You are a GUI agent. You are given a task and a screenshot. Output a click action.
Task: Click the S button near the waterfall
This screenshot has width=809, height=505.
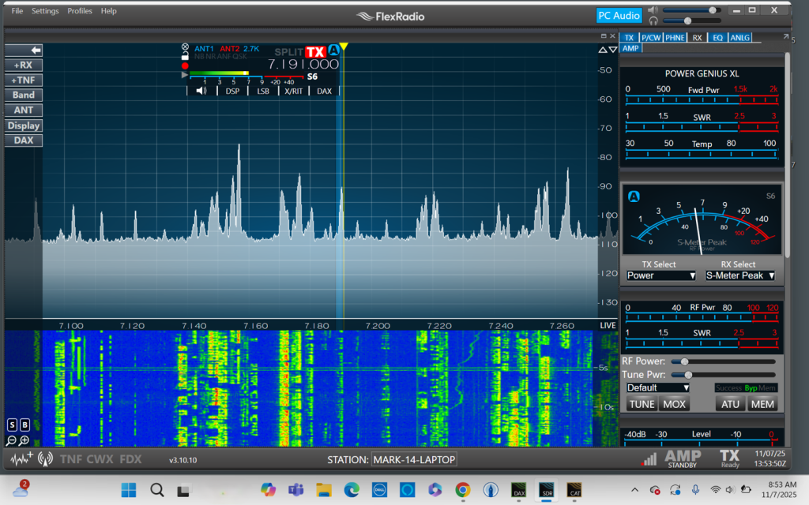coord(12,425)
